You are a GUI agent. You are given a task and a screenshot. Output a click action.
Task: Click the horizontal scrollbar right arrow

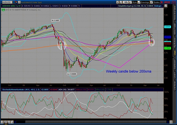[168, 122]
